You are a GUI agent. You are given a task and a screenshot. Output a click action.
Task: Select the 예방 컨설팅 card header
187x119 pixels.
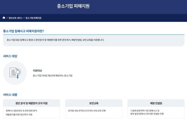(x=156, y=103)
